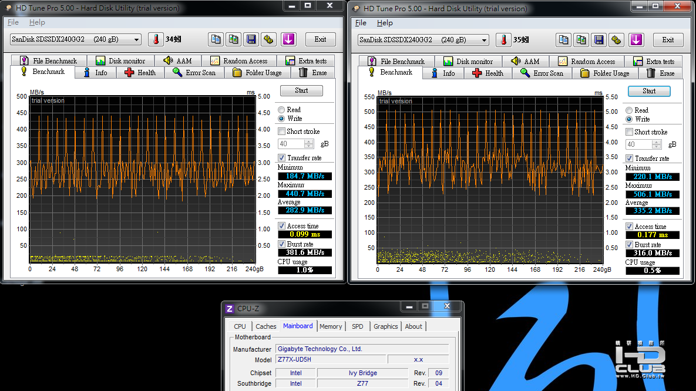The width and height of the screenshot is (696, 391).
Task: Open the SanDisk drive dropdown in right window
Action: [423, 39]
